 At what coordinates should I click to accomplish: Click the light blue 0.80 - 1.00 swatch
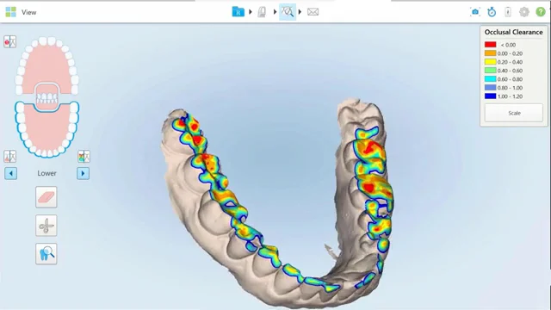click(x=490, y=88)
